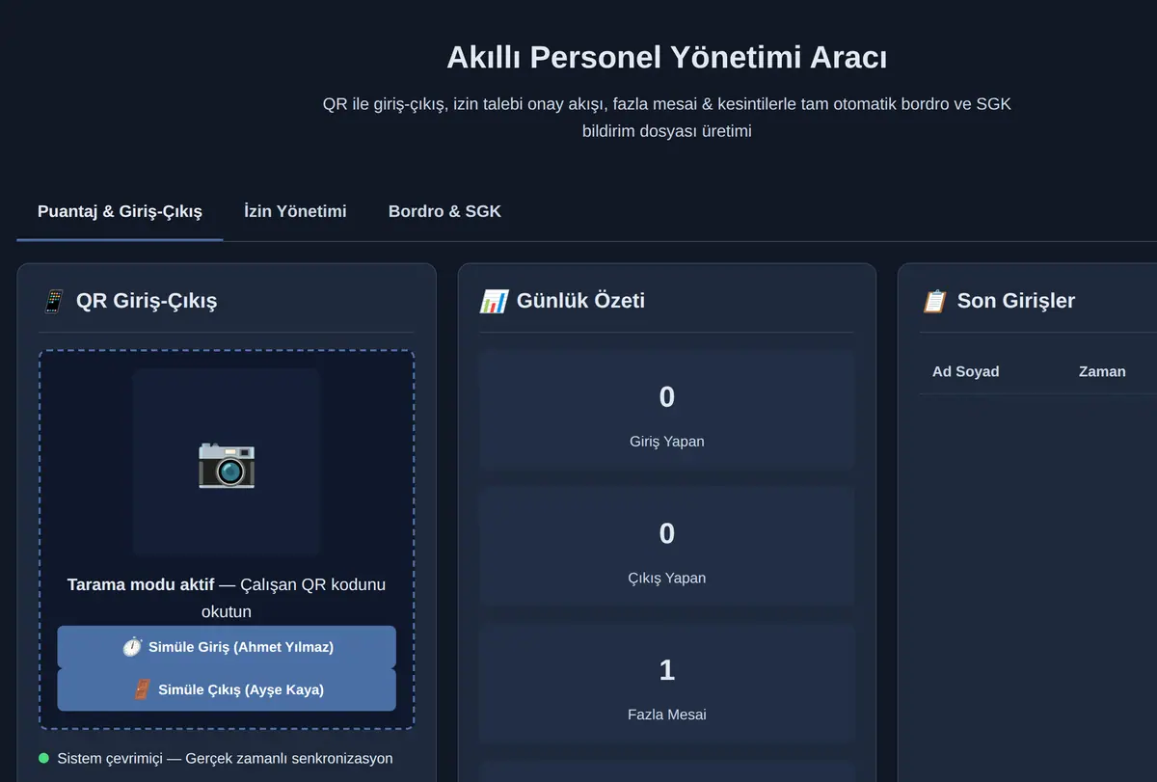Click the door icon on Simüle Çıkış
Viewport: 1157px width, 782px height.
pos(142,689)
